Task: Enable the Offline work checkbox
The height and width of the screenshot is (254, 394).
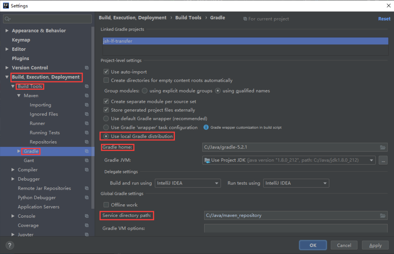Action: point(106,205)
